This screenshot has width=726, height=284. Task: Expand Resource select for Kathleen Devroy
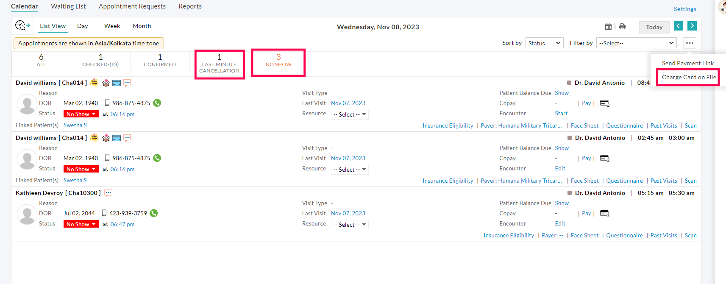[x=350, y=225]
